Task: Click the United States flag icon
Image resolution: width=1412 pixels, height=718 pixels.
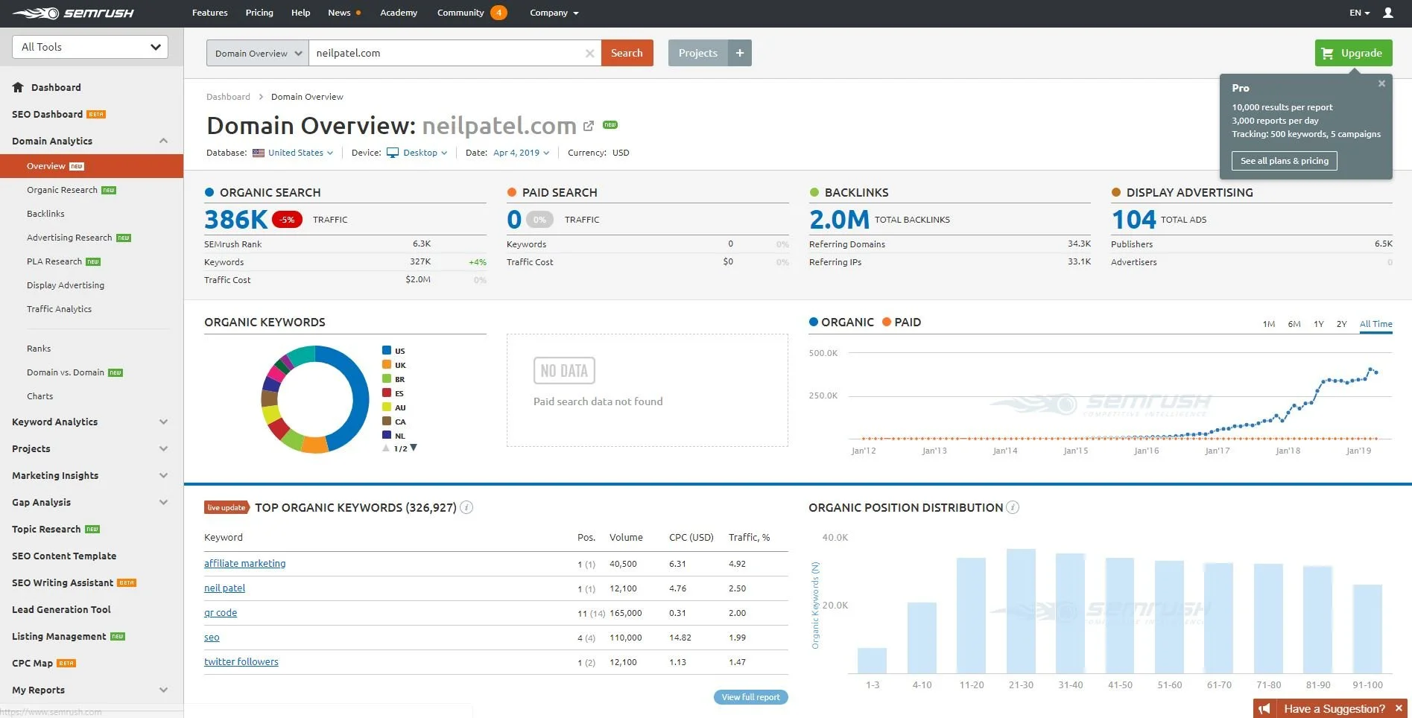Action: 259,153
